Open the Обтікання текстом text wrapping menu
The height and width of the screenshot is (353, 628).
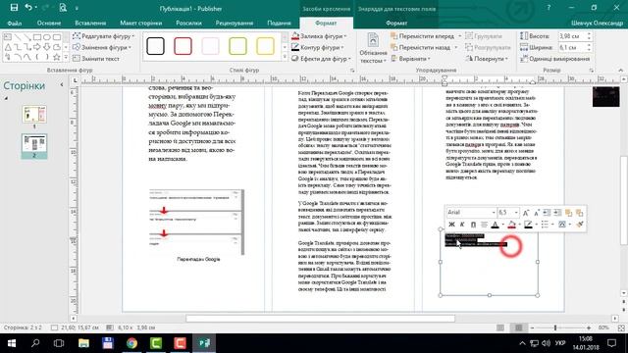point(373,48)
